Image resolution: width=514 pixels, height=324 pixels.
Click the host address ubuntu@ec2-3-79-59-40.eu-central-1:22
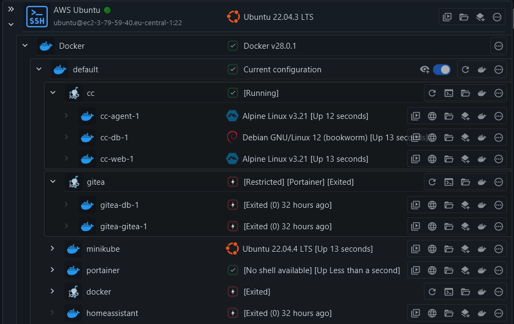pyautogui.click(x=118, y=23)
